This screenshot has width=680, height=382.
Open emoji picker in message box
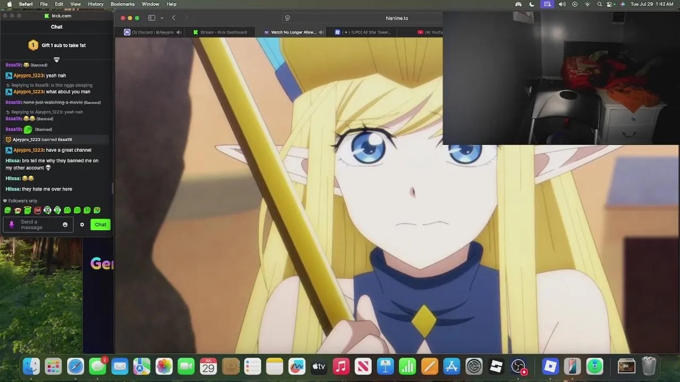(65, 225)
